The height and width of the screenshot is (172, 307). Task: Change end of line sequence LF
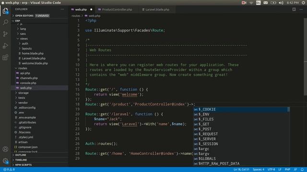pos(280,170)
